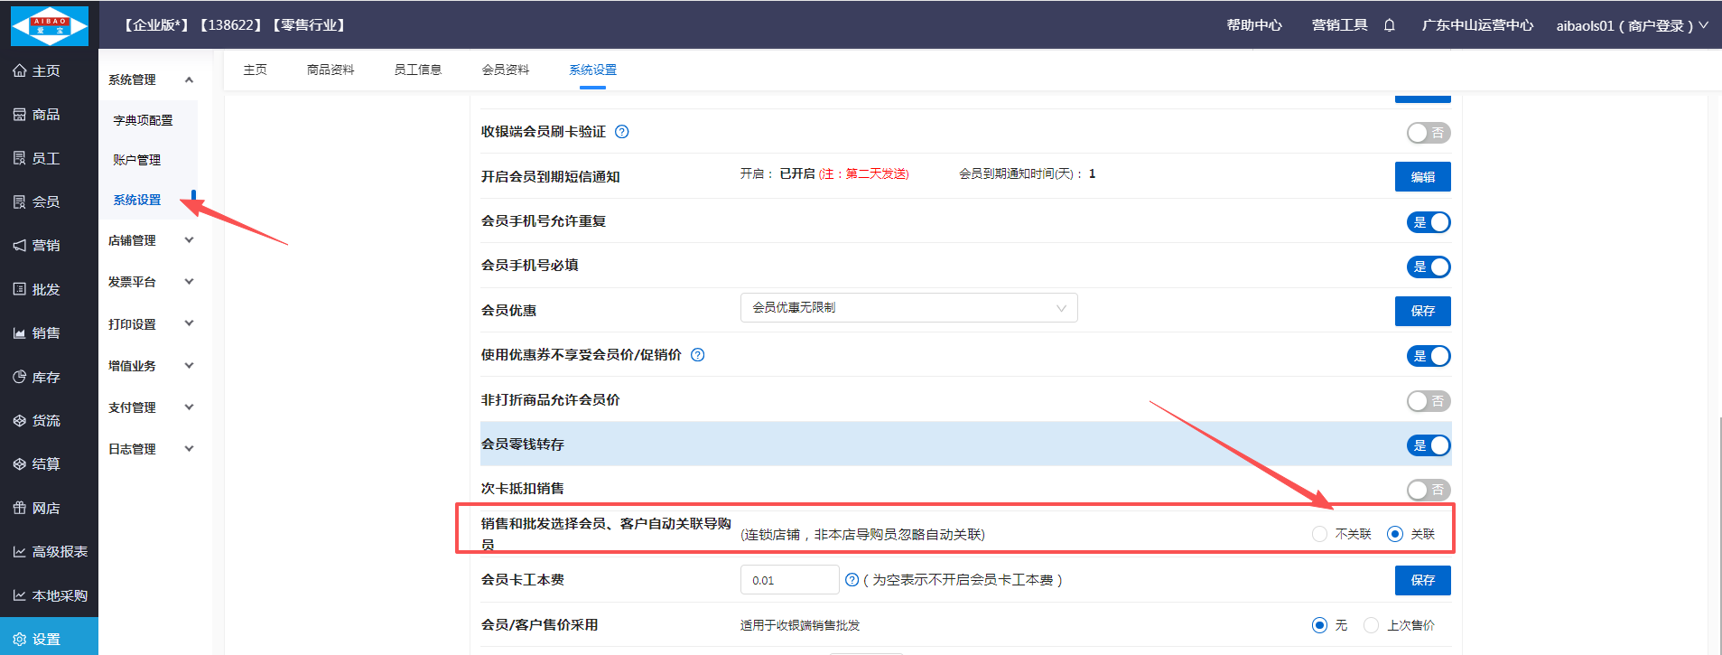Toggle 会员手机号允许重复 switch off
Screen dimensions: 1722x655
coord(1428,222)
